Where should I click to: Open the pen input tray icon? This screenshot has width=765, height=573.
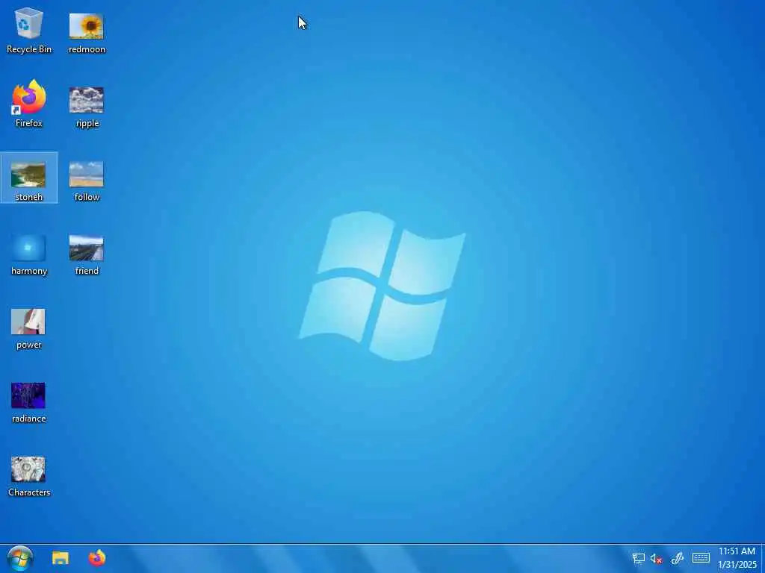point(677,558)
